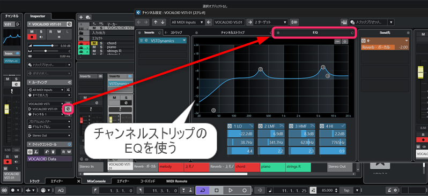Open the 2 ターゲット output dropdown
The image size is (428, 196).
click(270, 22)
